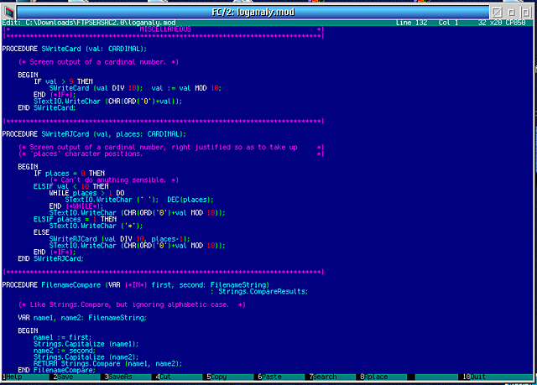Click 'Strings.Capitalize (name2);' line
The height and width of the screenshot is (385, 537).
86,357
